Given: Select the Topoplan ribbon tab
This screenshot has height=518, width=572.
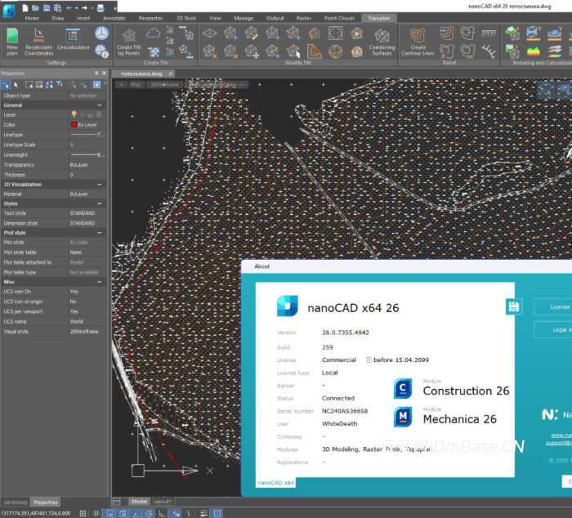Looking at the screenshot, I should click(x=378, y=18).
